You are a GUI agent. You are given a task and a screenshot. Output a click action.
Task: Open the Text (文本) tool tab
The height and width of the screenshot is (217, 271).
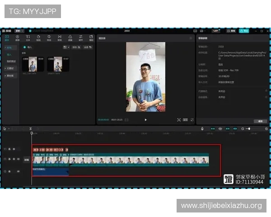click(x=28, y=38)
